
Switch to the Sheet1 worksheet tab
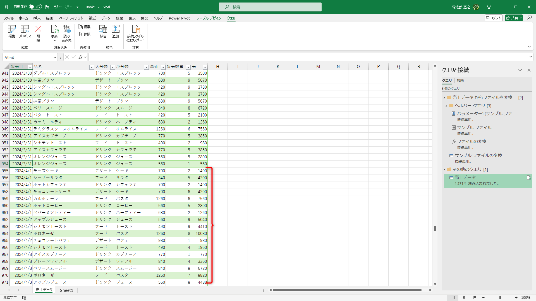[x=66, y=290]
